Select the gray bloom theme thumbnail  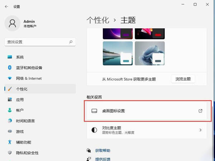point(150,53)
